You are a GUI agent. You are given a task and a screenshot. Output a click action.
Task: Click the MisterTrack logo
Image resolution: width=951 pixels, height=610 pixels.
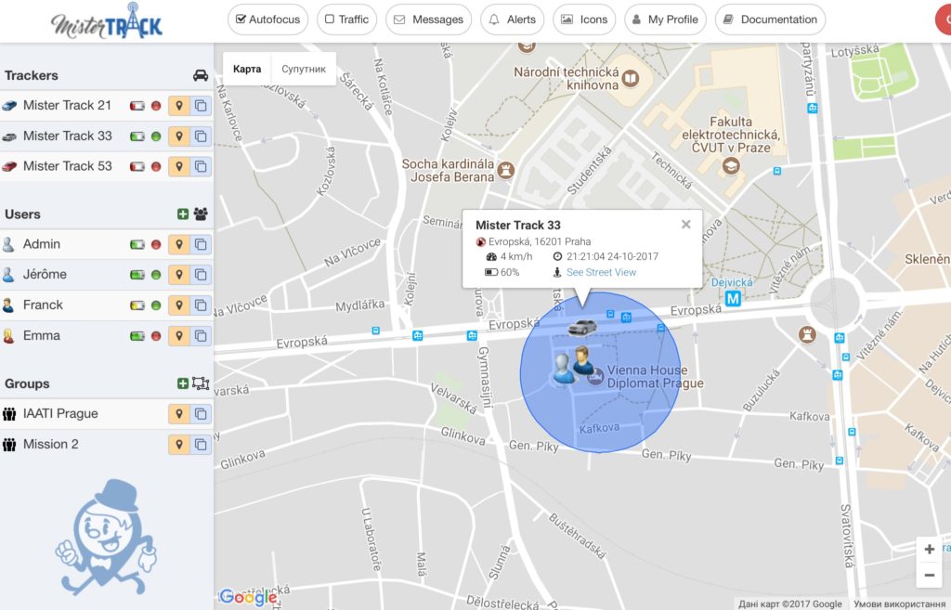(107, 22)
